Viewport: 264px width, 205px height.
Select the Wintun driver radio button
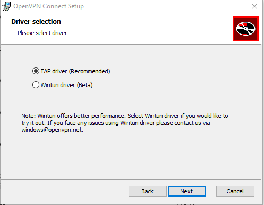[36, 85]
